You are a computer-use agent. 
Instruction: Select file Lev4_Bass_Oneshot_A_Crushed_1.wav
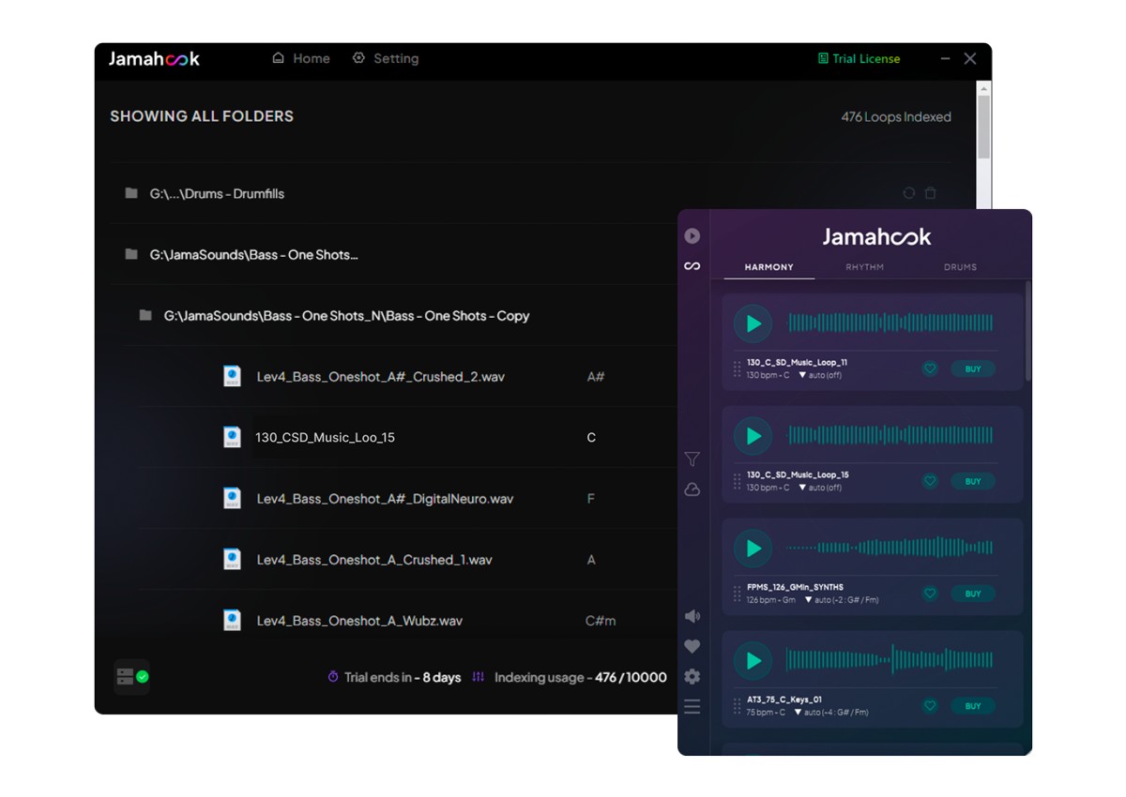(x=374, y=560)
